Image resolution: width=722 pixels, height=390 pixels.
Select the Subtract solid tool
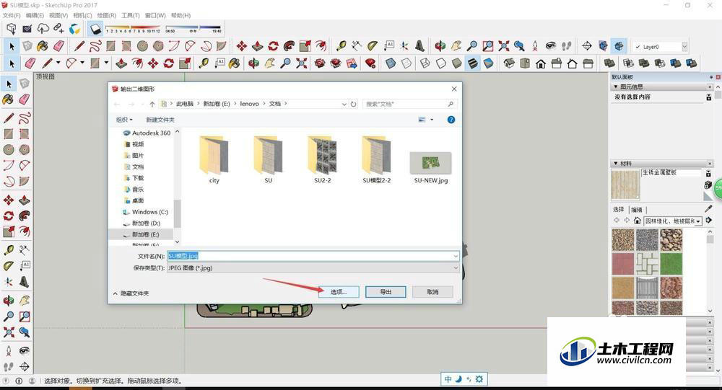pos(659,63)
